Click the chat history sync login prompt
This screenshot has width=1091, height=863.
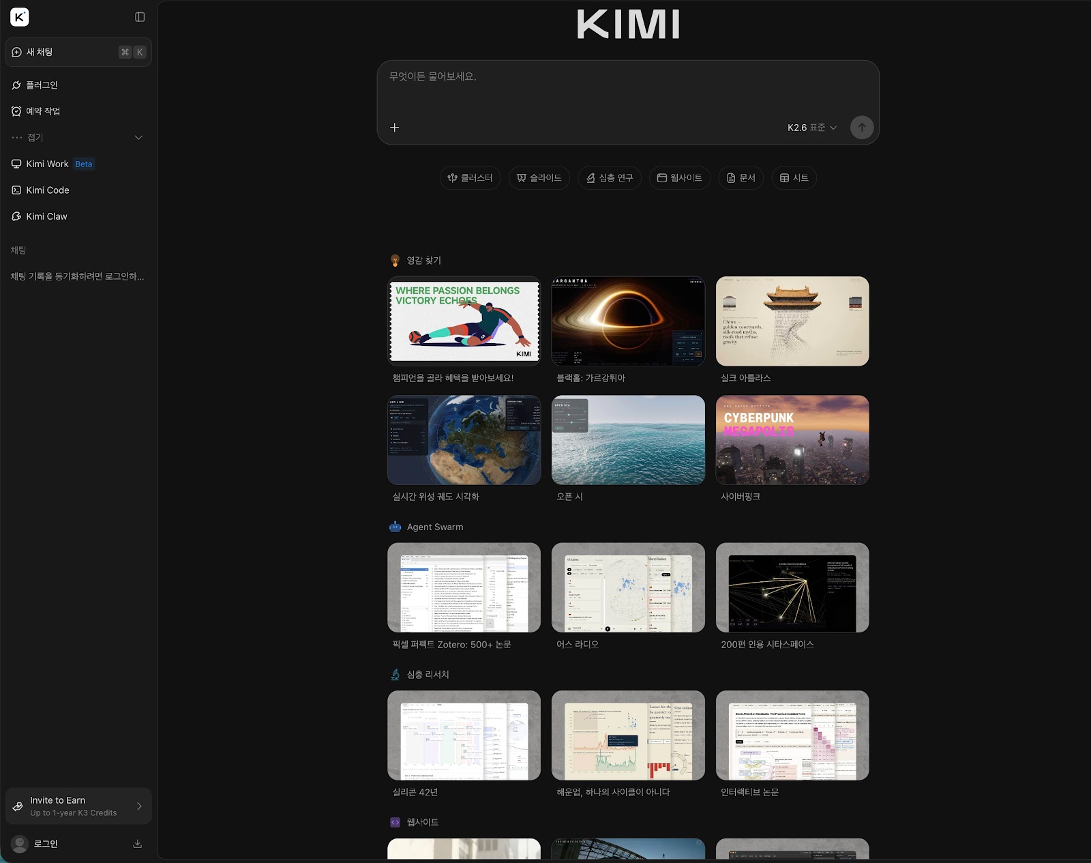click(x=77, y=276)
